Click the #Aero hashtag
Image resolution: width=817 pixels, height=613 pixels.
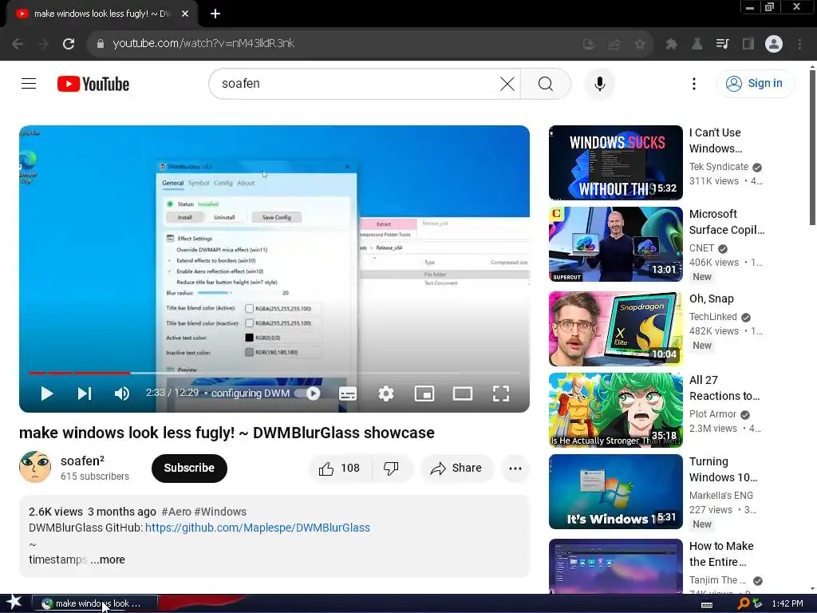pyautogui.click(x=176, y=512)
